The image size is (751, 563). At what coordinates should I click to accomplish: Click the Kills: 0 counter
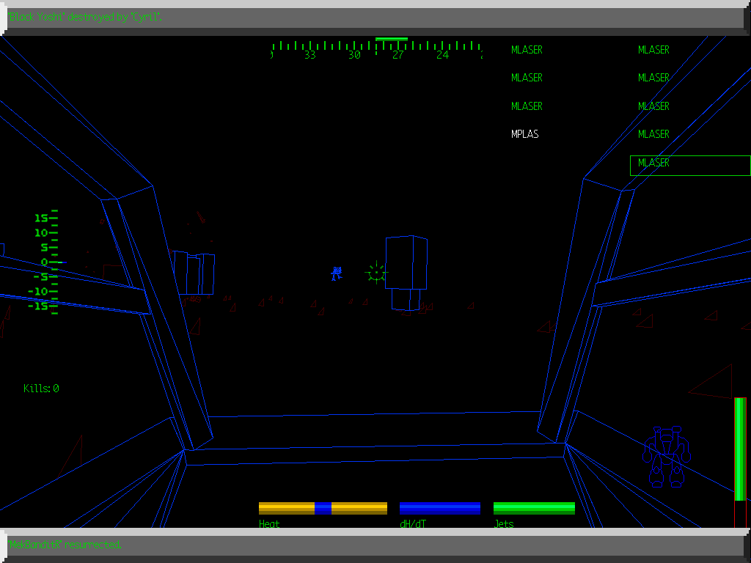(41, 389)
